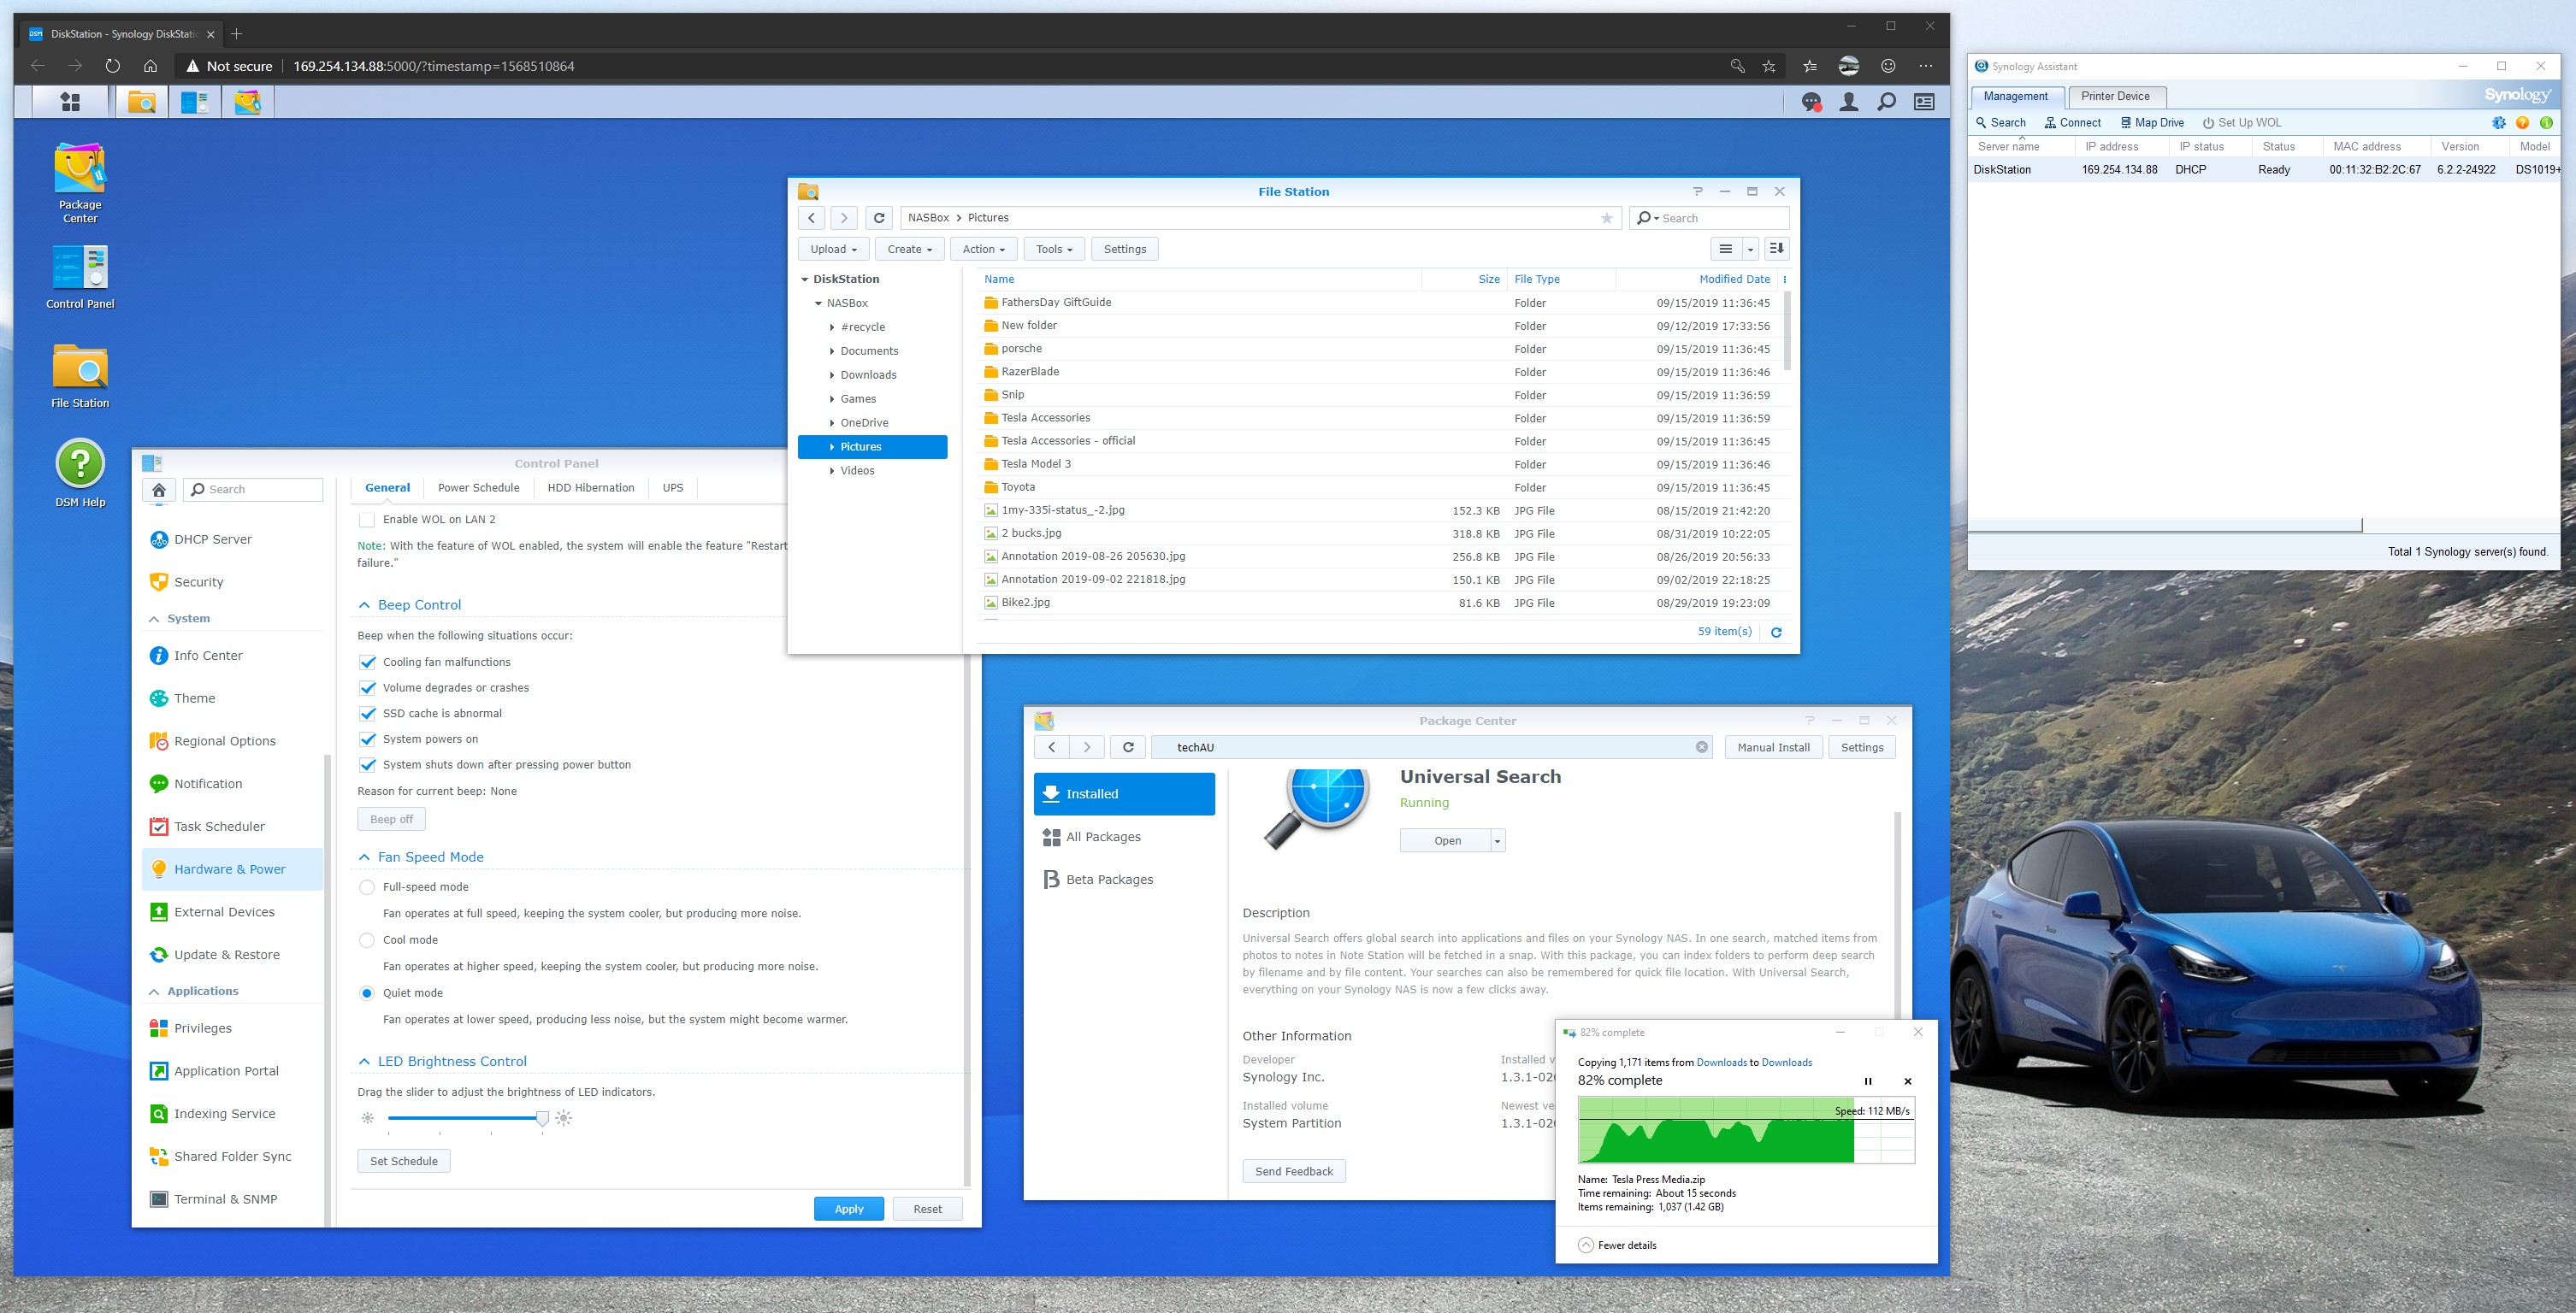Switch to the HDD Hibernation tab
This screenshot has height=1313, width=2576.
(590, 487)
